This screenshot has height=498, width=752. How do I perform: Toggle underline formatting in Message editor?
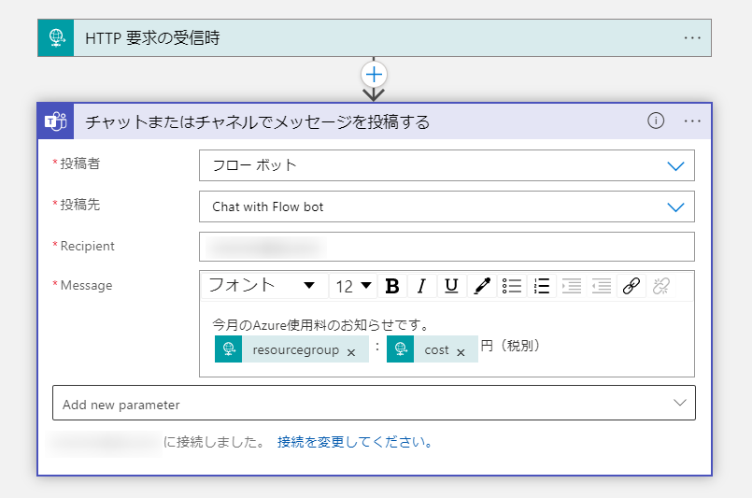[451, 286]
